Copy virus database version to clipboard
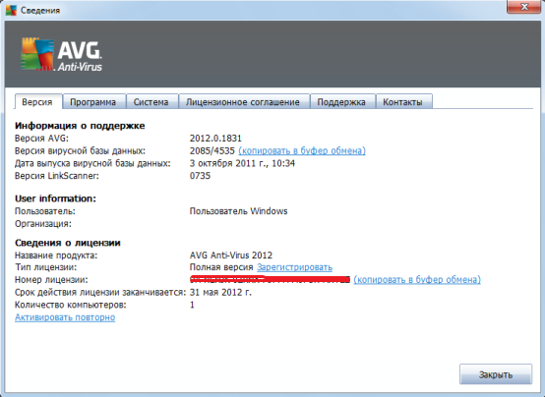 coord(302,150)
